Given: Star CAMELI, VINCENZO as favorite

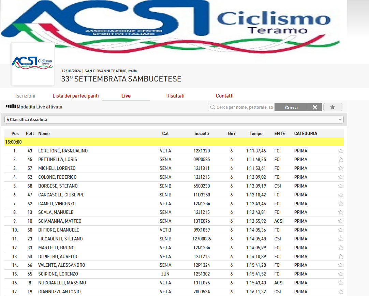Looking at the screenshot, I should [x=341, y=204].
